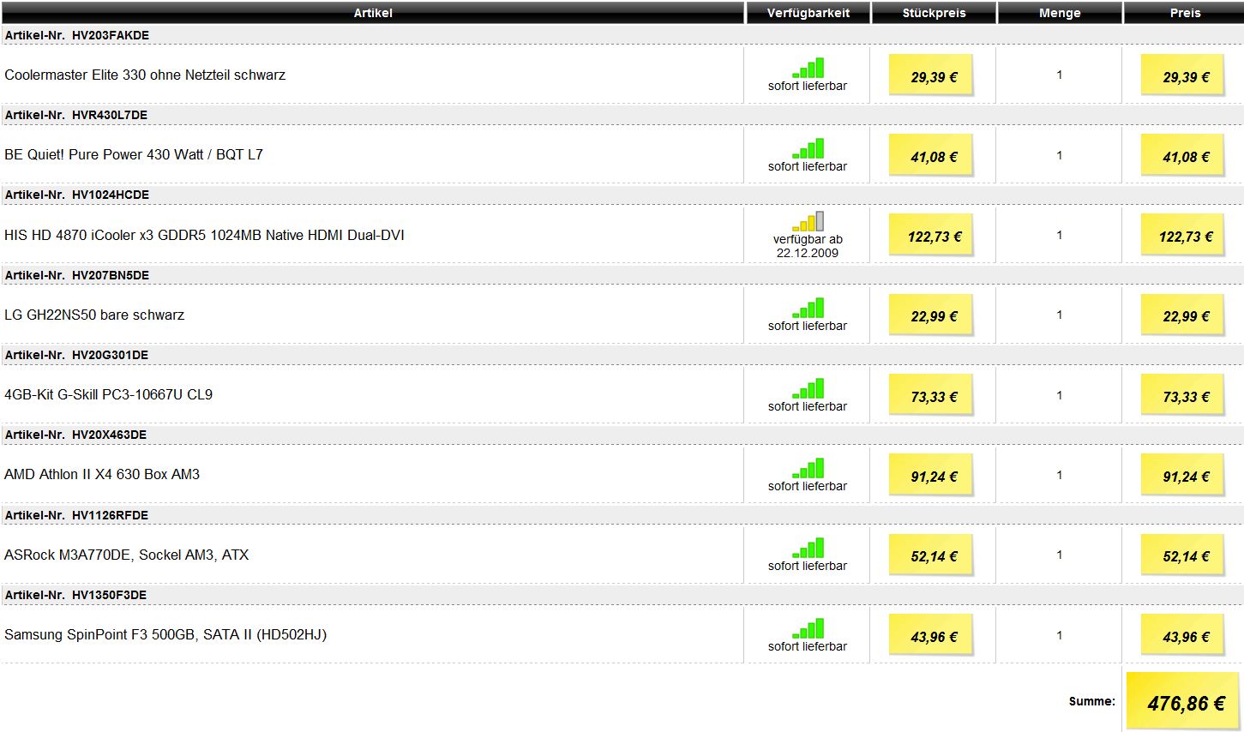Click article number HV1024HCDE
1244x732 pixels.
pyautogui.click(x=111, y=195)
